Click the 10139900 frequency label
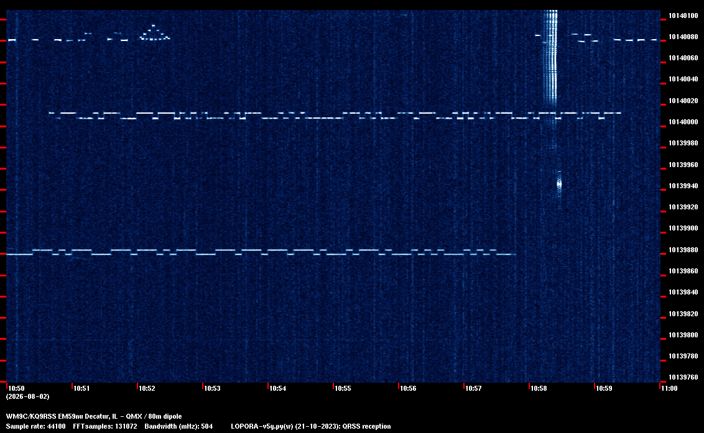 coord(683,229)
